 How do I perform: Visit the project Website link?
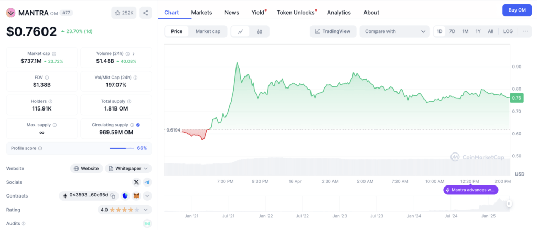click(87, 168)
